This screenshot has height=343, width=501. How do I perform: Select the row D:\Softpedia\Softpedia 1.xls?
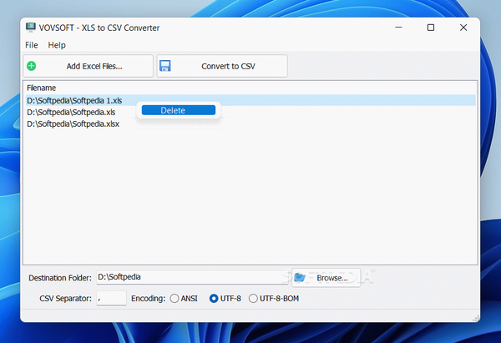point(250,101)
